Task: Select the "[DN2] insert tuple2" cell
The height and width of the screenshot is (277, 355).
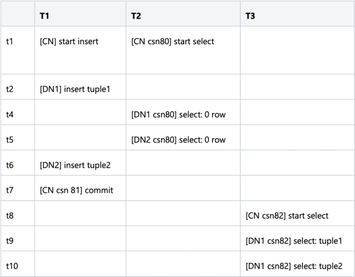Action: tap(75, 165)
